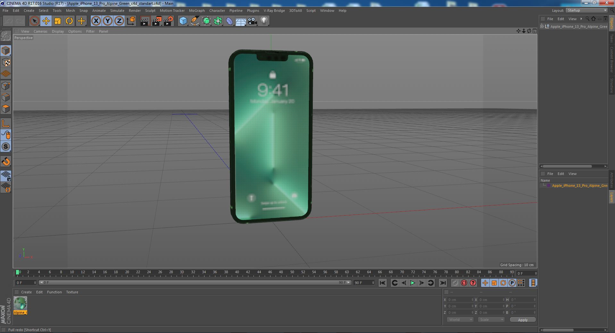Image resolution: width=615 pixels, height=333 pixels.
Task: Activate the Move tool in toolbar
Action: (46, 21)
